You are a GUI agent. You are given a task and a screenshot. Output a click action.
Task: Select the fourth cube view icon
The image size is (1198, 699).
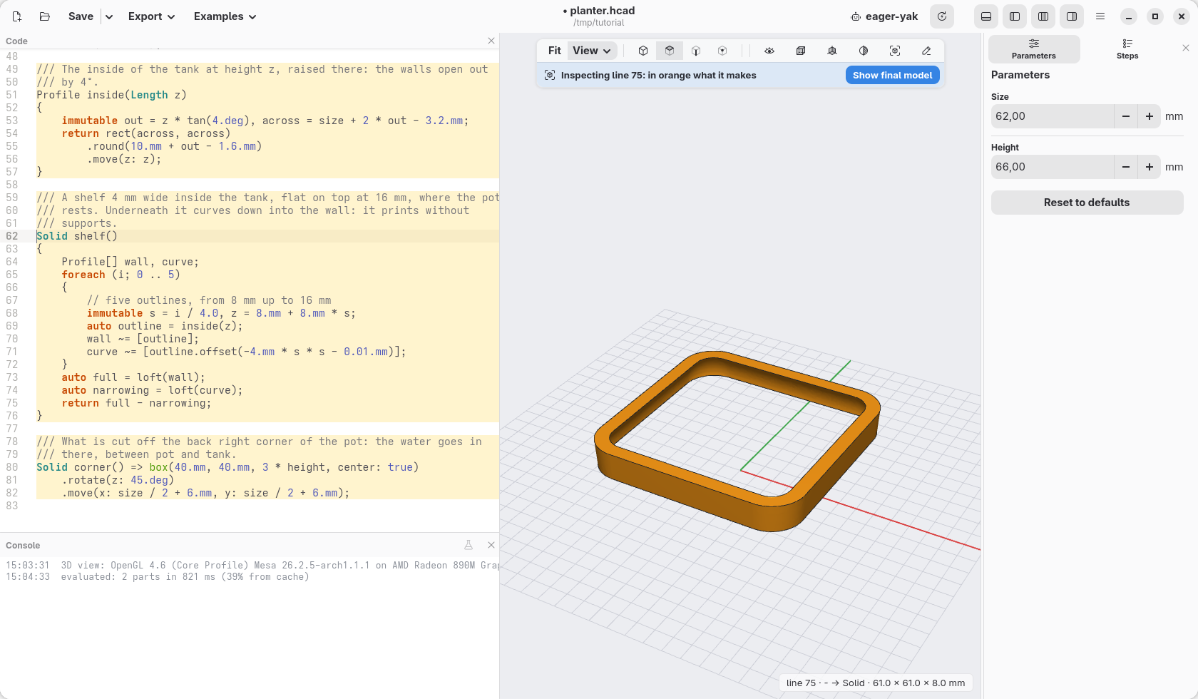click(722, 51)
